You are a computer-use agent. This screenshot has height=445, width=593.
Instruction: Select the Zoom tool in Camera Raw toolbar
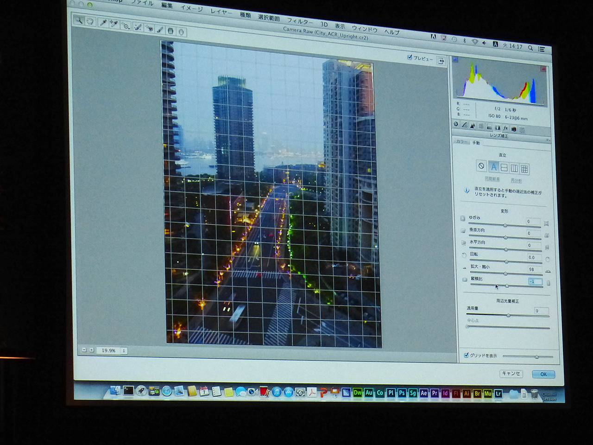79,20
